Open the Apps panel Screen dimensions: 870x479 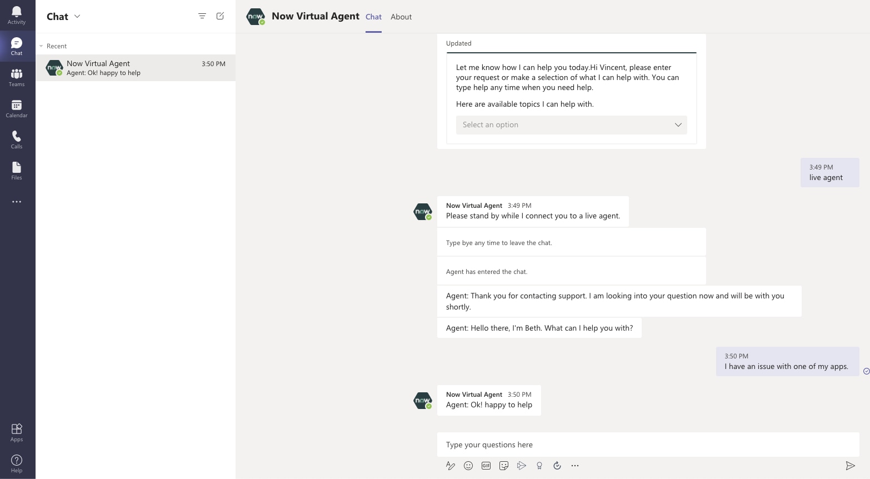pos(16,431)
